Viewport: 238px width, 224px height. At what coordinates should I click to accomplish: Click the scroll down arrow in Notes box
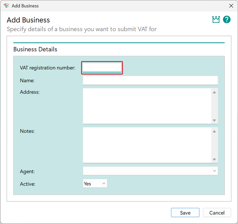coord(214,159)
